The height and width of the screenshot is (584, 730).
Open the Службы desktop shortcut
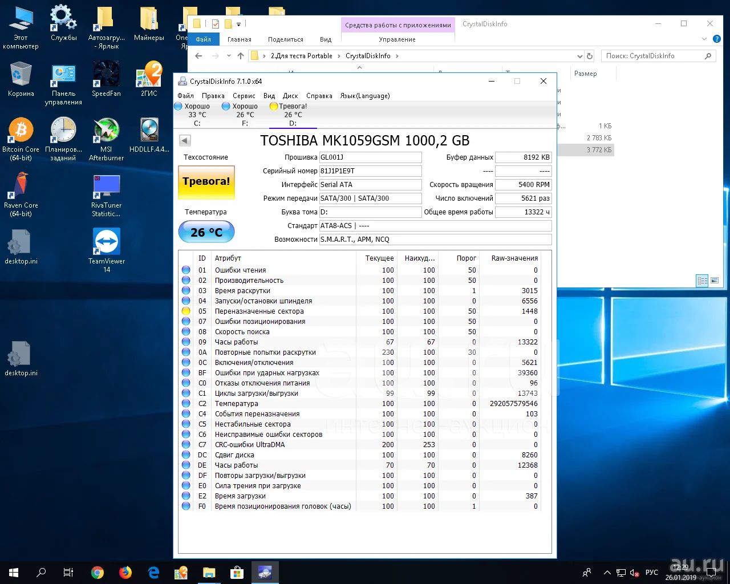pyautogui.click(x=63, y=23)
